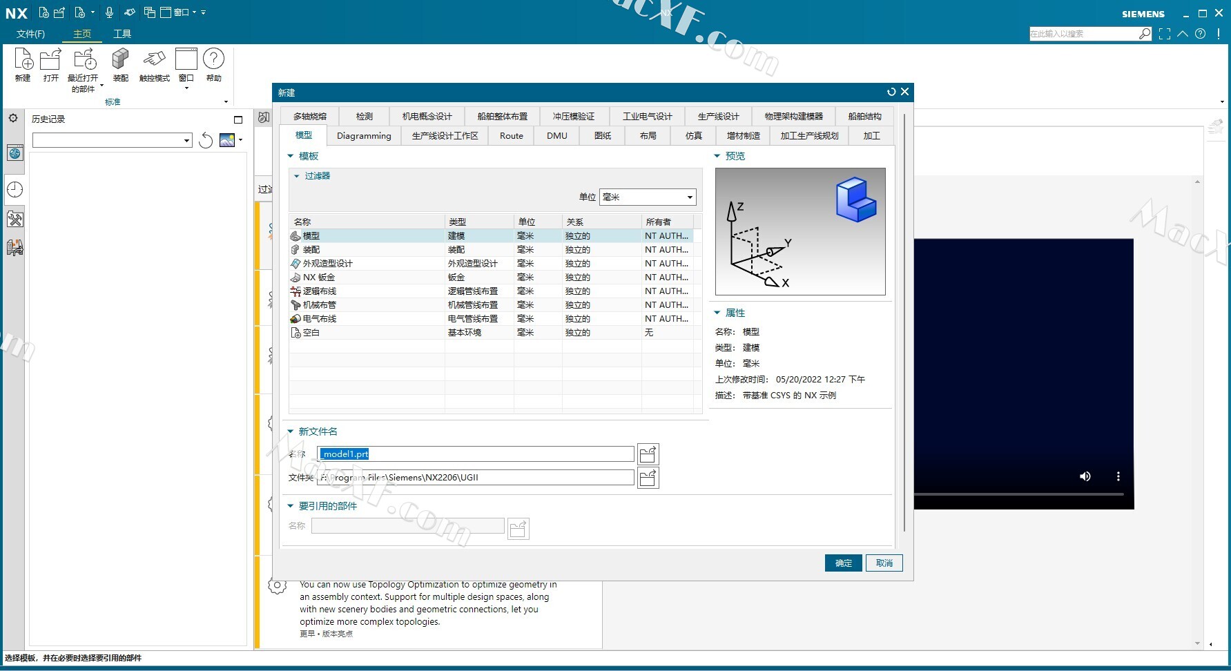Open the history panel combo box
This screenshot has width=1231, height=671.
[112, 141]
